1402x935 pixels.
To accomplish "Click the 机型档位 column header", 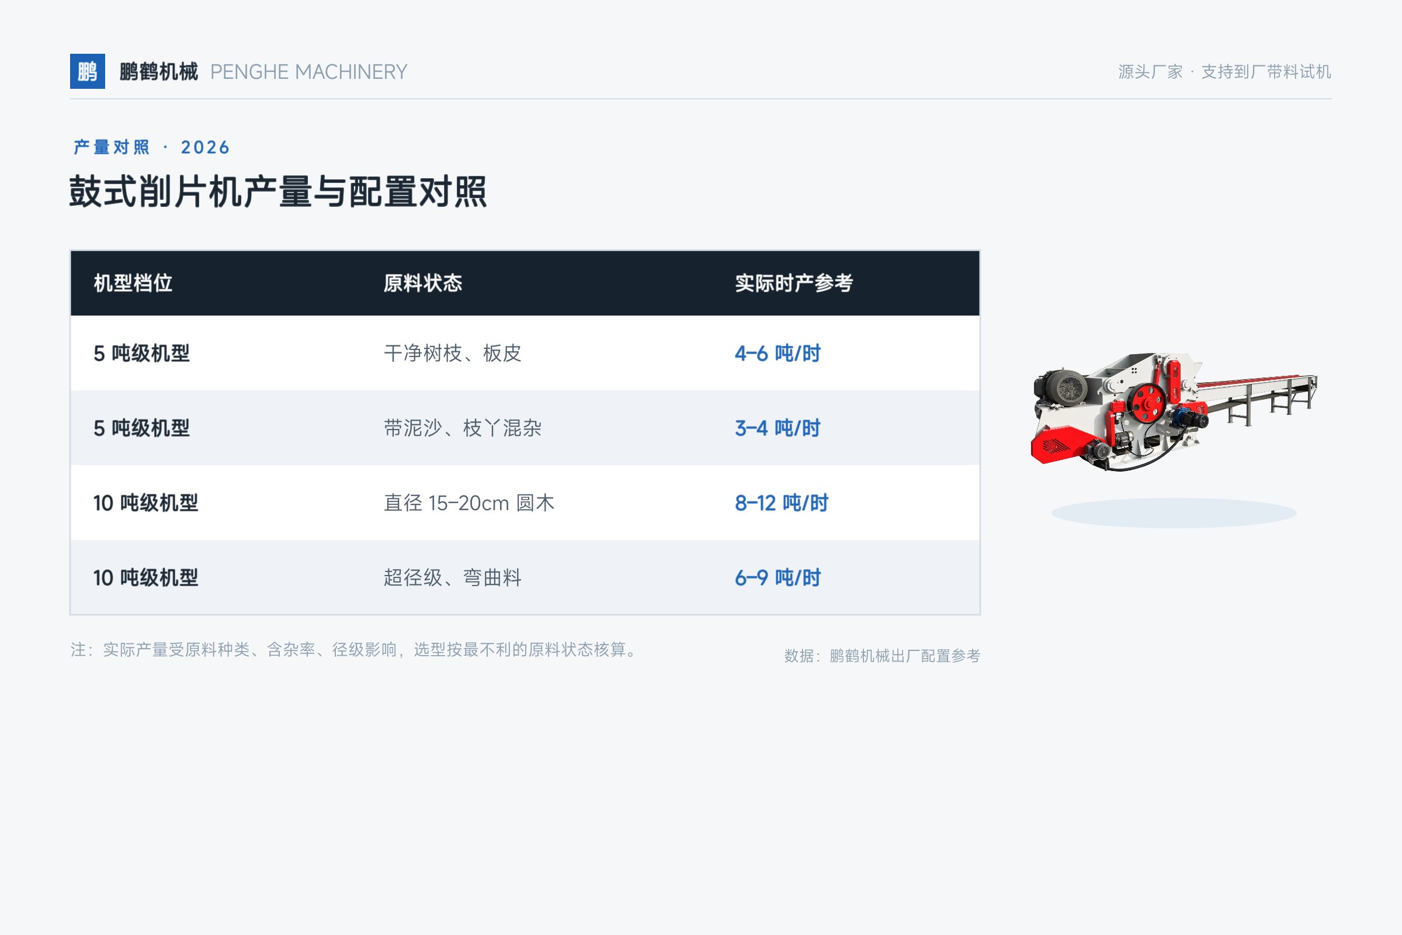I will click(133, 283).
